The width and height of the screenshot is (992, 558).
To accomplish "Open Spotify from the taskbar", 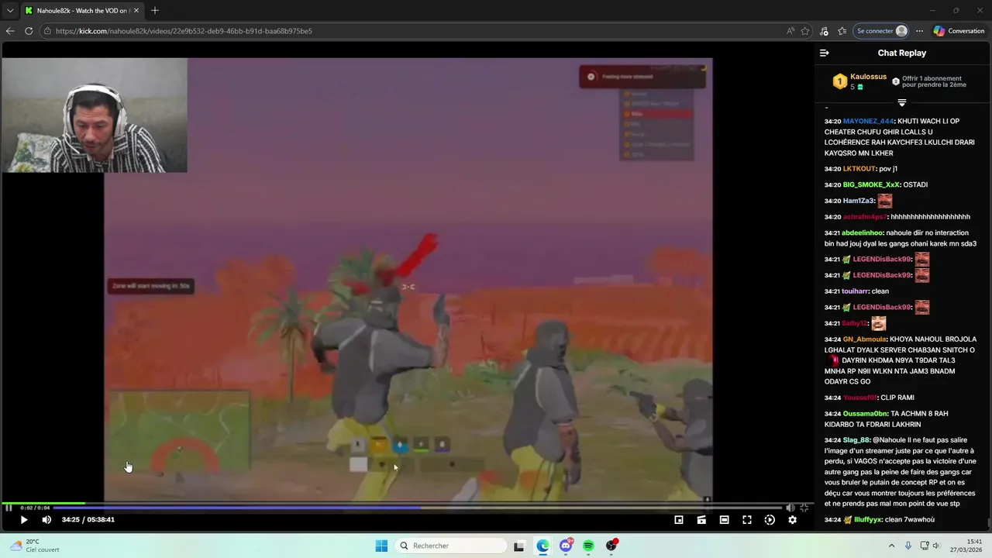I will 588,546.
